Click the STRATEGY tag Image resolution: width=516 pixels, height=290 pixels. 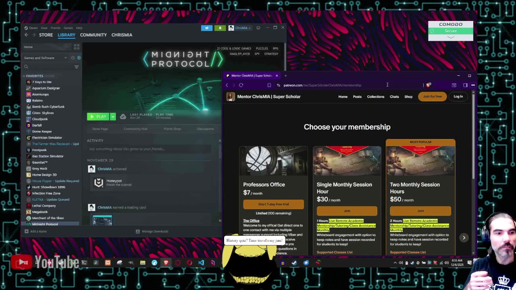[271, 54]
